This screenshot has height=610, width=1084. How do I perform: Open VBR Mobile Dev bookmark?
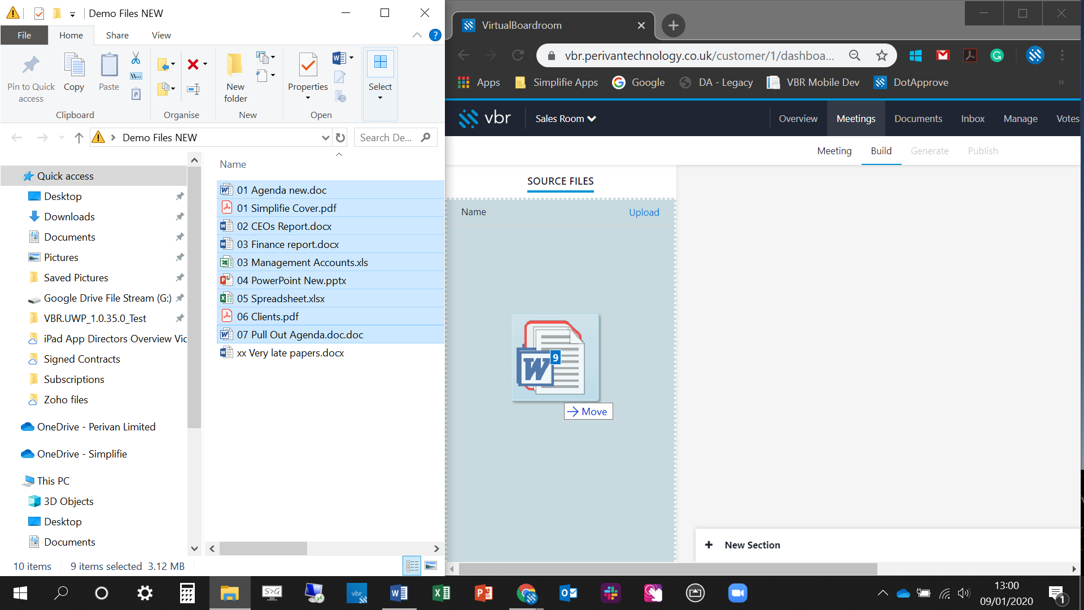point(812,82)
